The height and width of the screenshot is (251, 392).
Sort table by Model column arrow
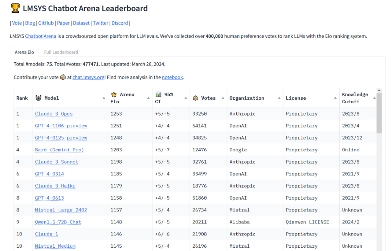pos(104,98)
